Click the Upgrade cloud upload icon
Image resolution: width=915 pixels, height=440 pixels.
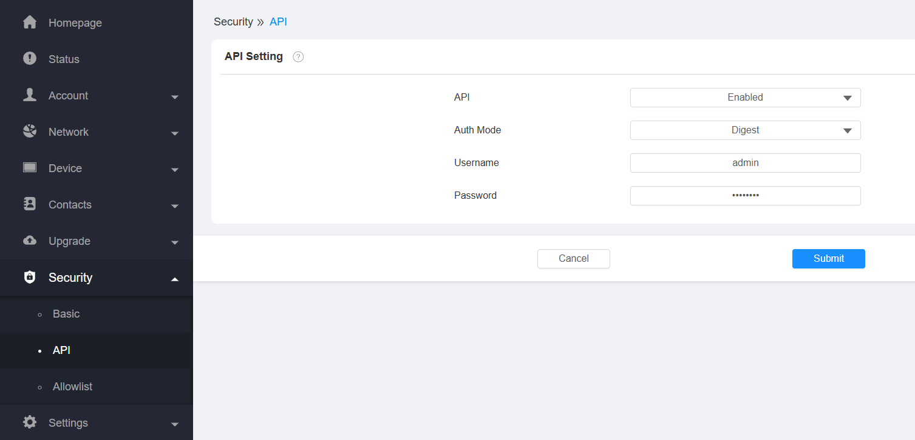30,240
